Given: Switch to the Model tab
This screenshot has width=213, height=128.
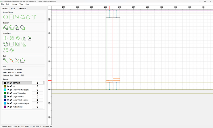Looking at the screenshot, I should (13, 9).
